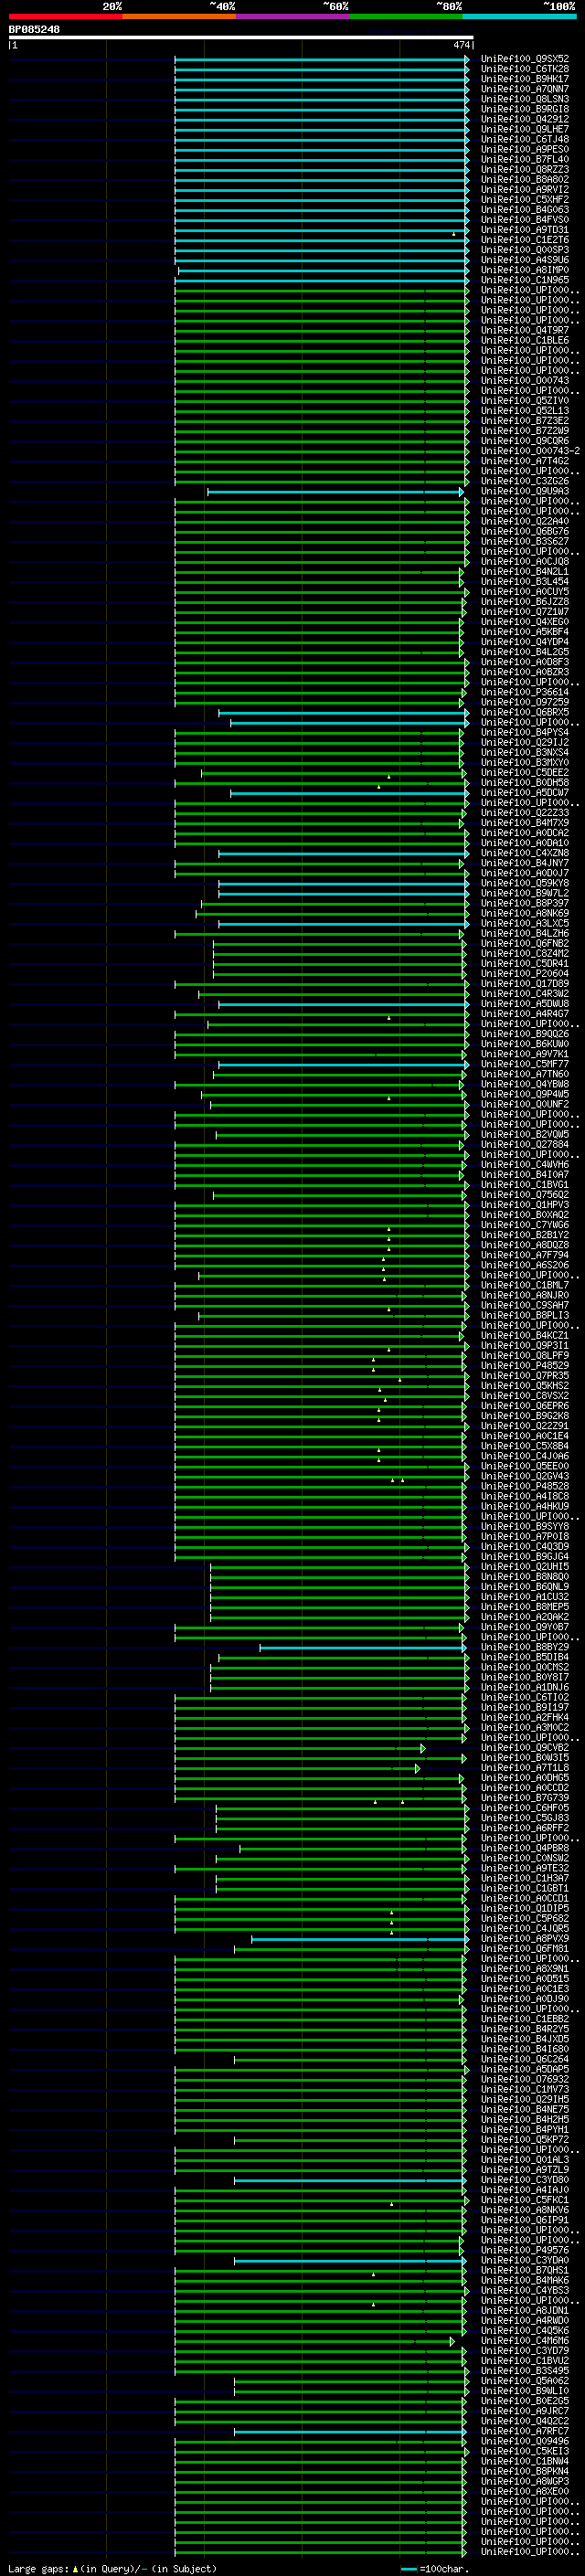Image resolution: width=585 pixels, height=2576 pixels.
Task: Select hit label UniRef100_C1E2T6
Action: pyautogui.click(x=525, y=240)
